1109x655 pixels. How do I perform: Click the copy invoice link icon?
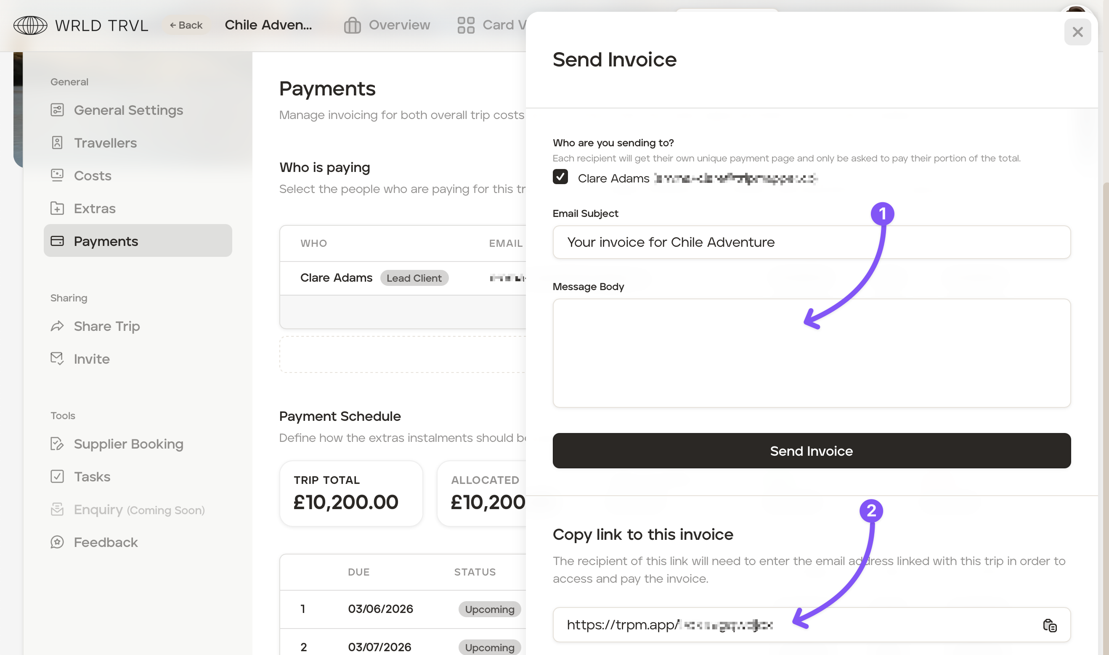pyautogui.click(x=1049, y=626)
